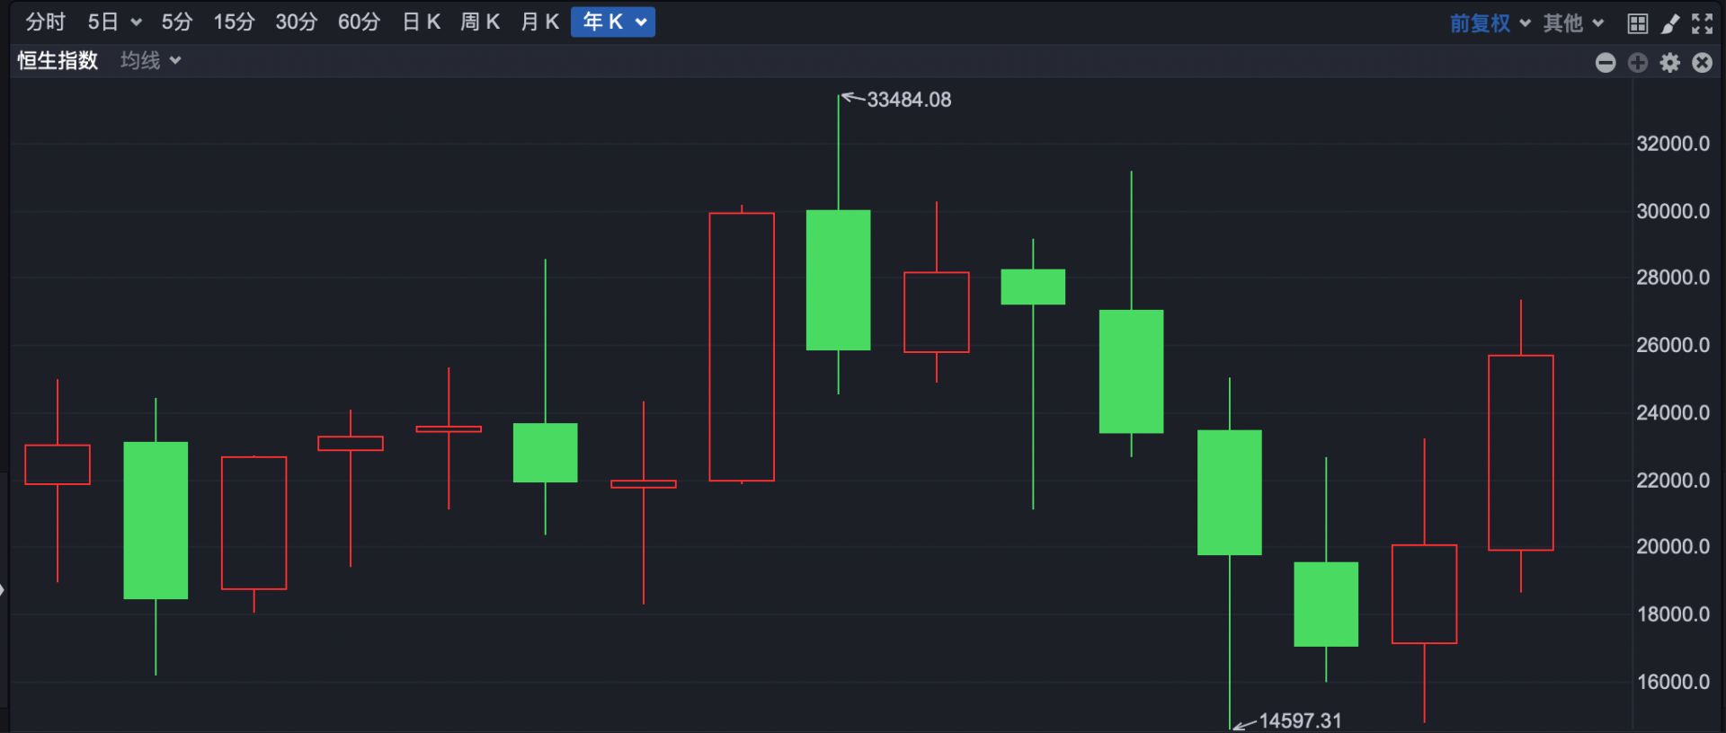Close the chart panel with X icon
Viewport: 1726px width, 733px height.
coord(1702,63)
